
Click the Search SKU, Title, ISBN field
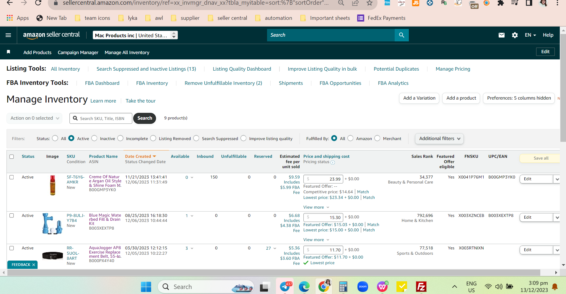click(101, 118)
